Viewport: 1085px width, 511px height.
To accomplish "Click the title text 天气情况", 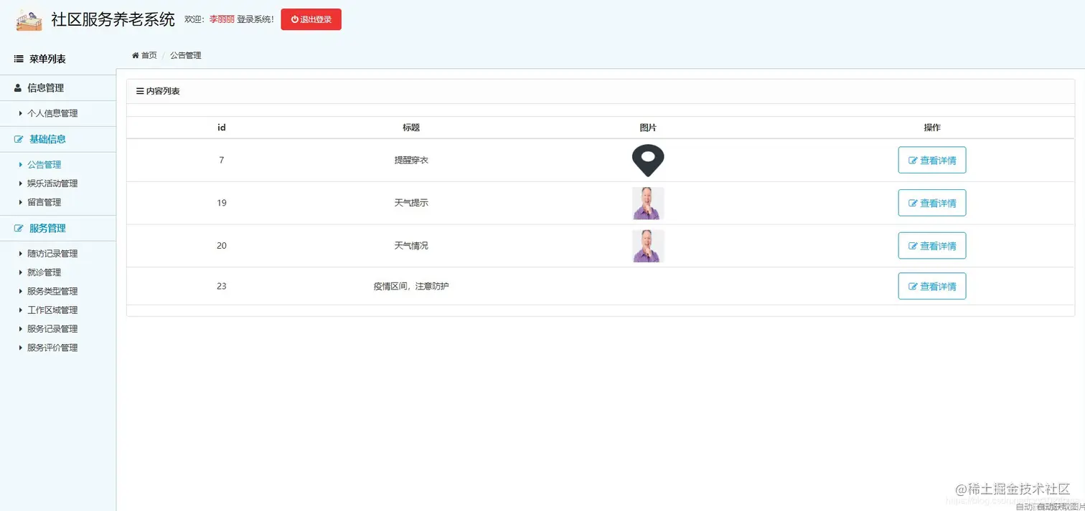I will point(411,246).
